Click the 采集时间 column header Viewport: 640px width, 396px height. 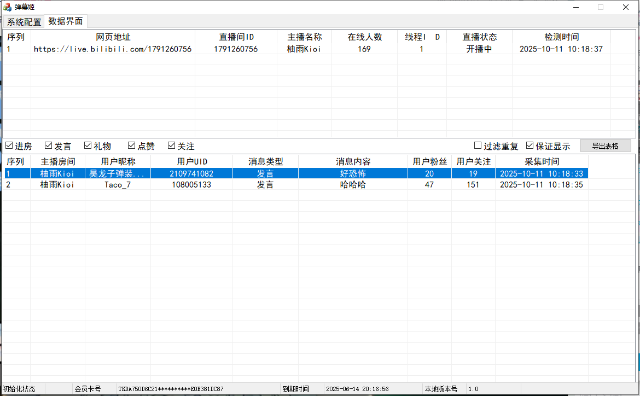(x=542, y=162)
